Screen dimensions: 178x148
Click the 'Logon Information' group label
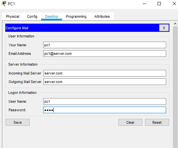(22, 93)
